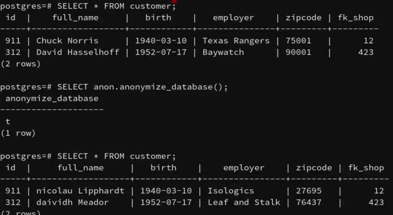Click the (1 row) result count text
This screenshot has width=393, height=215.
pyautogui.click(x=18, y=133)
